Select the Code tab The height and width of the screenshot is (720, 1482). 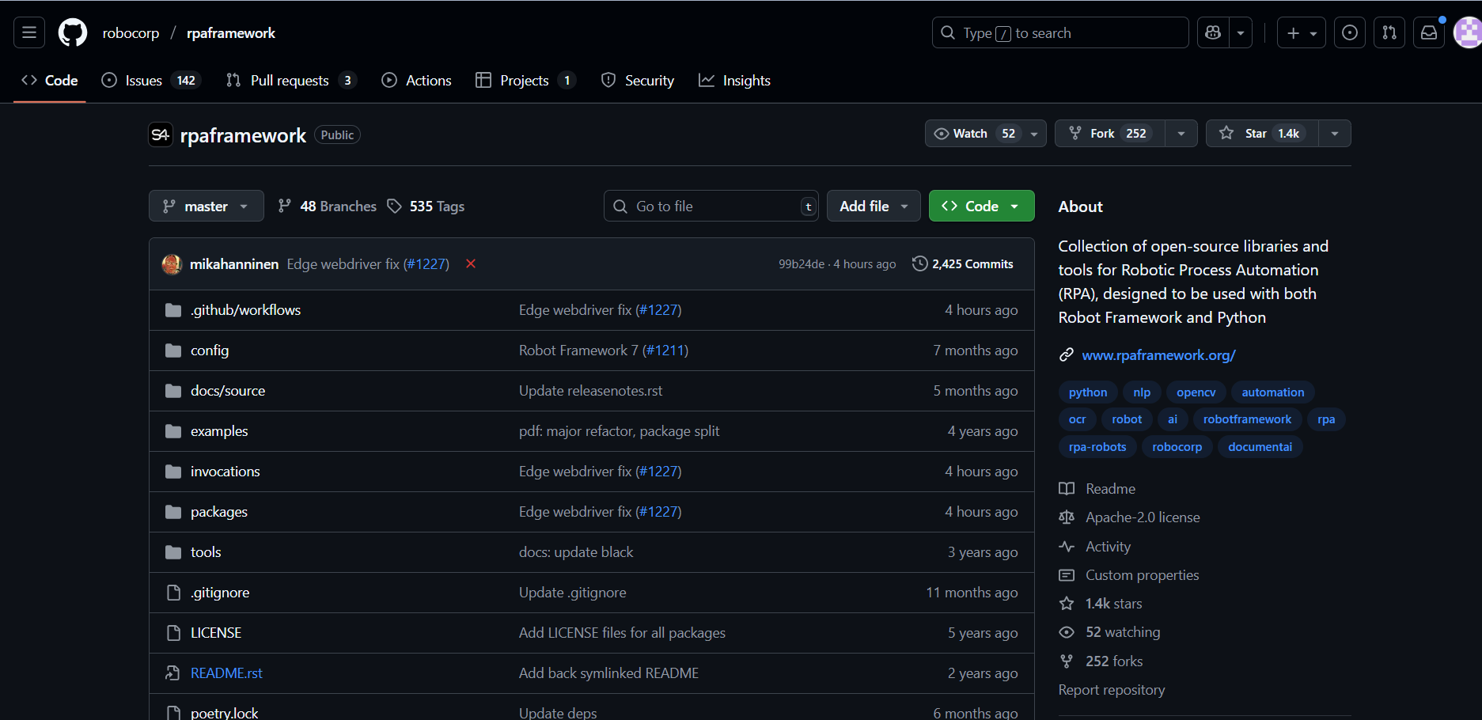(49, 80)
